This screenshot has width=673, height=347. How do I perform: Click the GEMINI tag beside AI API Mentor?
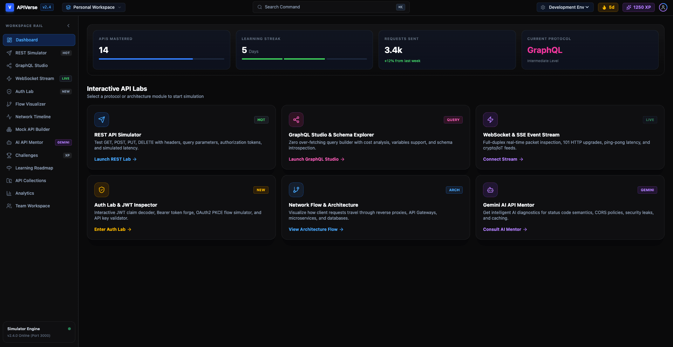pos(63,142)
